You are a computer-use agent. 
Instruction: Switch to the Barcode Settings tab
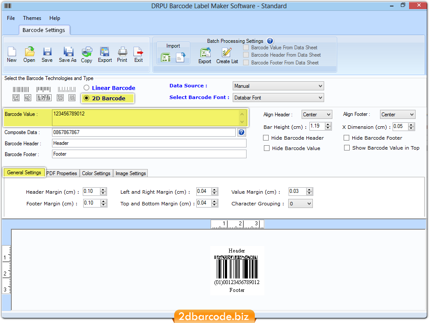[x=44, y=30]
